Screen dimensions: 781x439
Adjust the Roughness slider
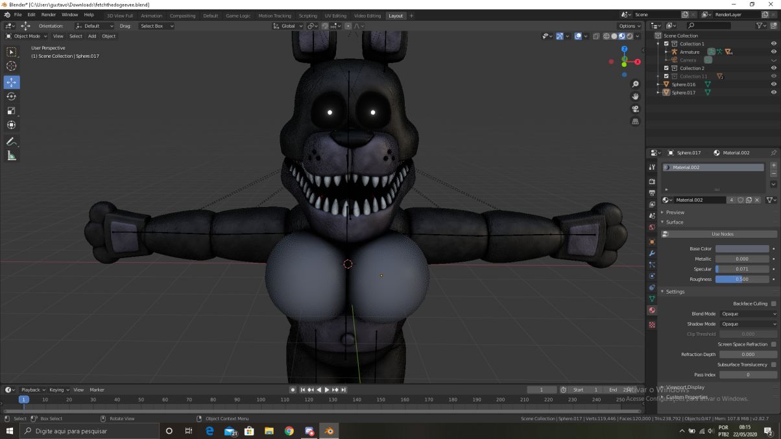point(743,279)
